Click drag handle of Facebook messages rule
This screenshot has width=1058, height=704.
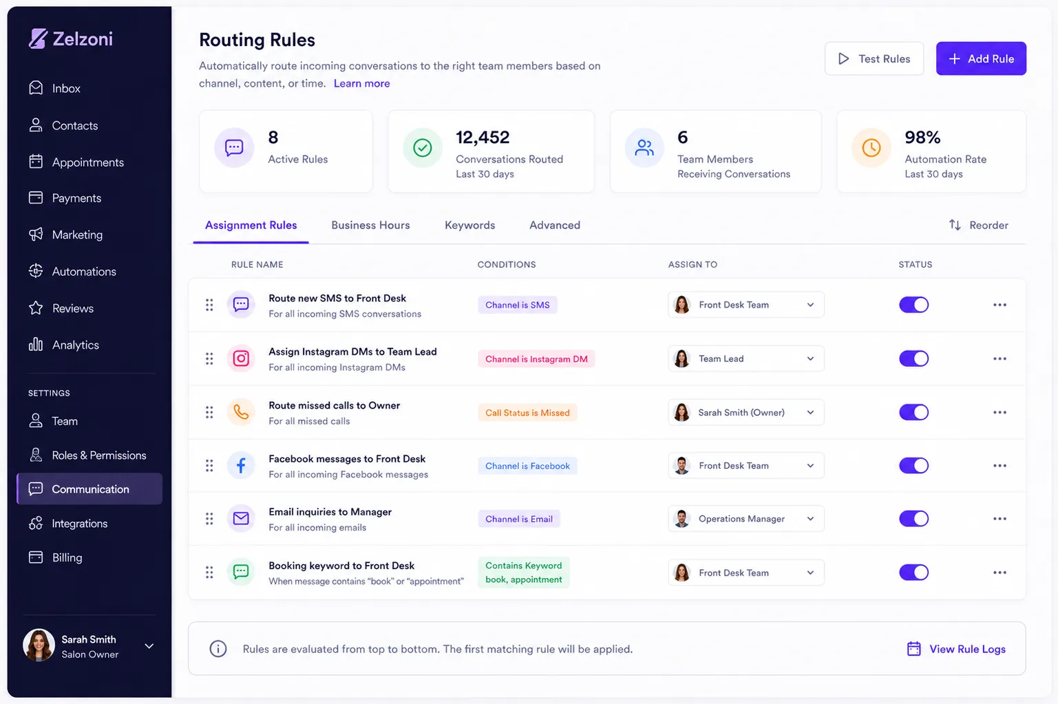[x=209, y=466]
